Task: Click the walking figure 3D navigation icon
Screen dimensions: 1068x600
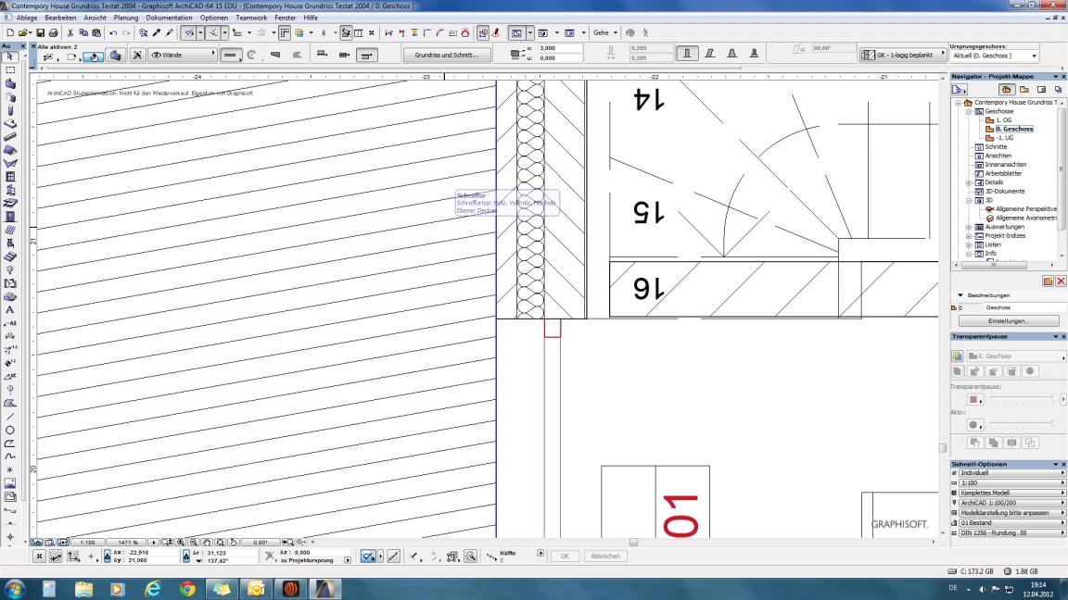Action: coord(645,32)
